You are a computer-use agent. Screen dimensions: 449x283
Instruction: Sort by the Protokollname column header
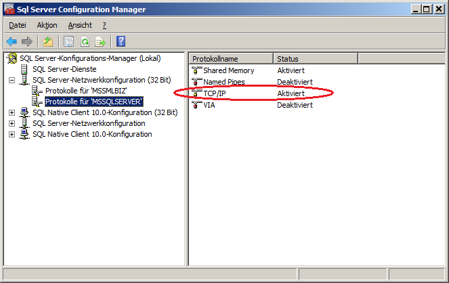coord(231,59)
